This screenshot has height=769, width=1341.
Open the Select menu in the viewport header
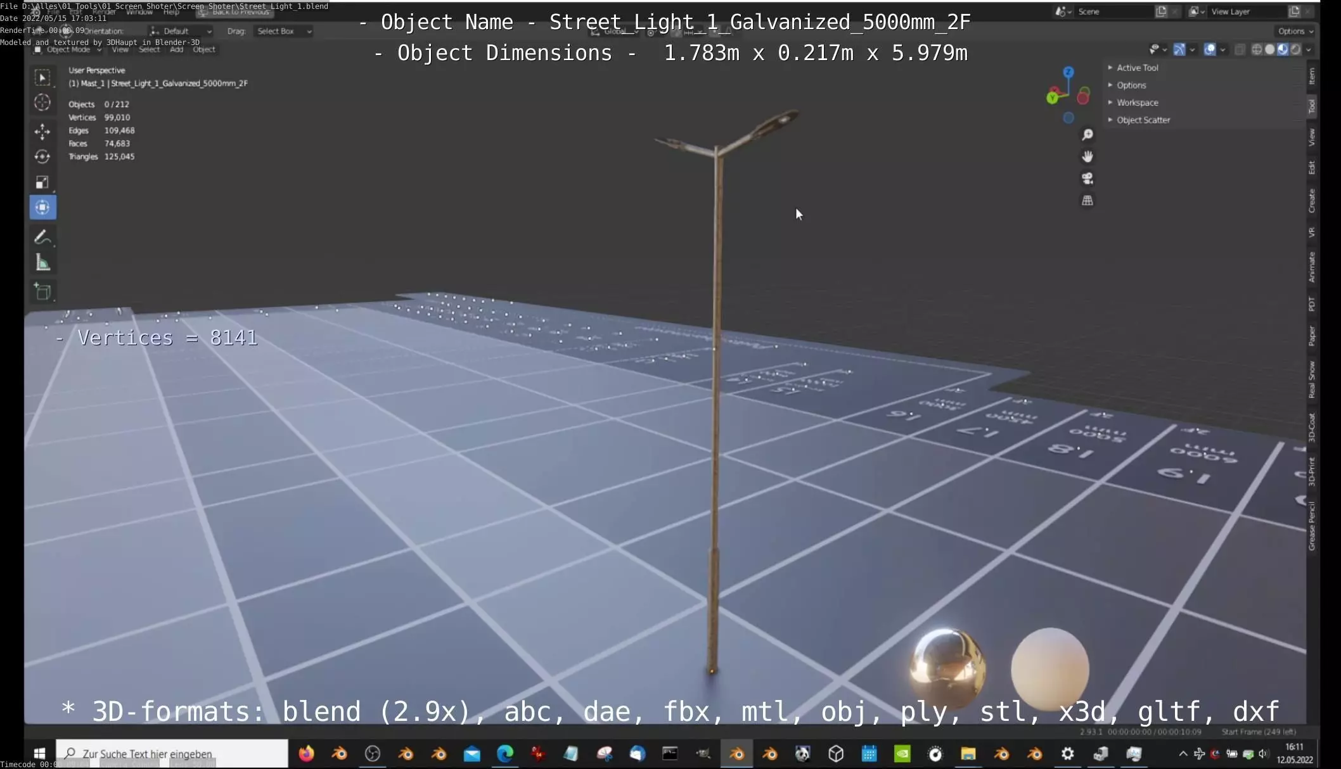(x=149, y=49)
